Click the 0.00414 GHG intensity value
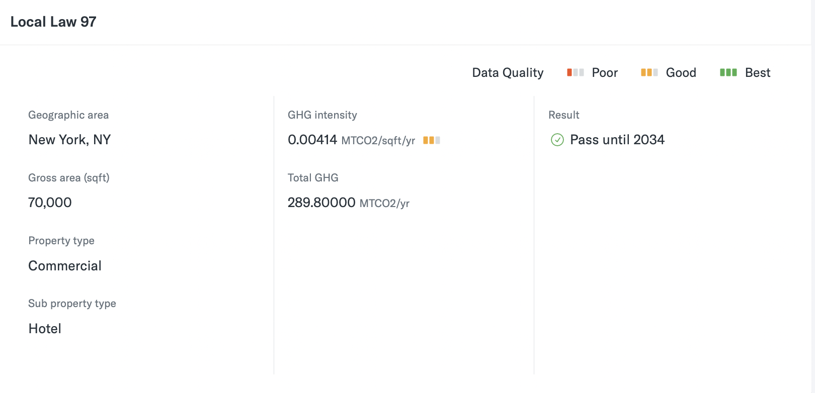 tap(312, 140)
